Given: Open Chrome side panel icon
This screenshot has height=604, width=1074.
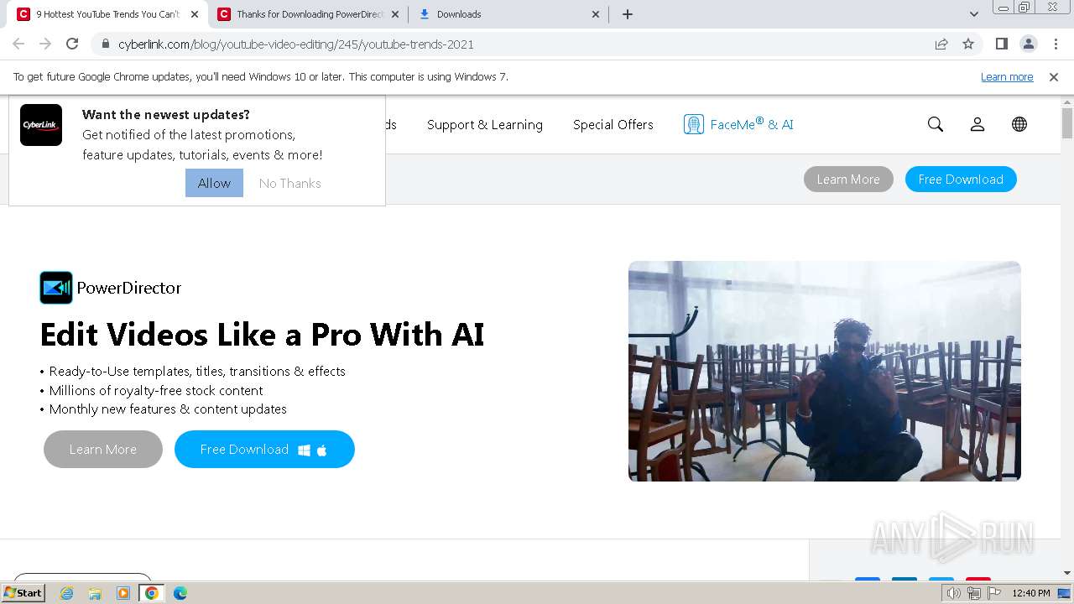Looking at the screenshot, I should pos(1001,44).
